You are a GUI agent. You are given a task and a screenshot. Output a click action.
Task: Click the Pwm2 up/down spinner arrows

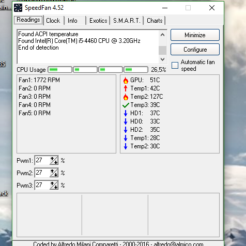tap(54, 173)
